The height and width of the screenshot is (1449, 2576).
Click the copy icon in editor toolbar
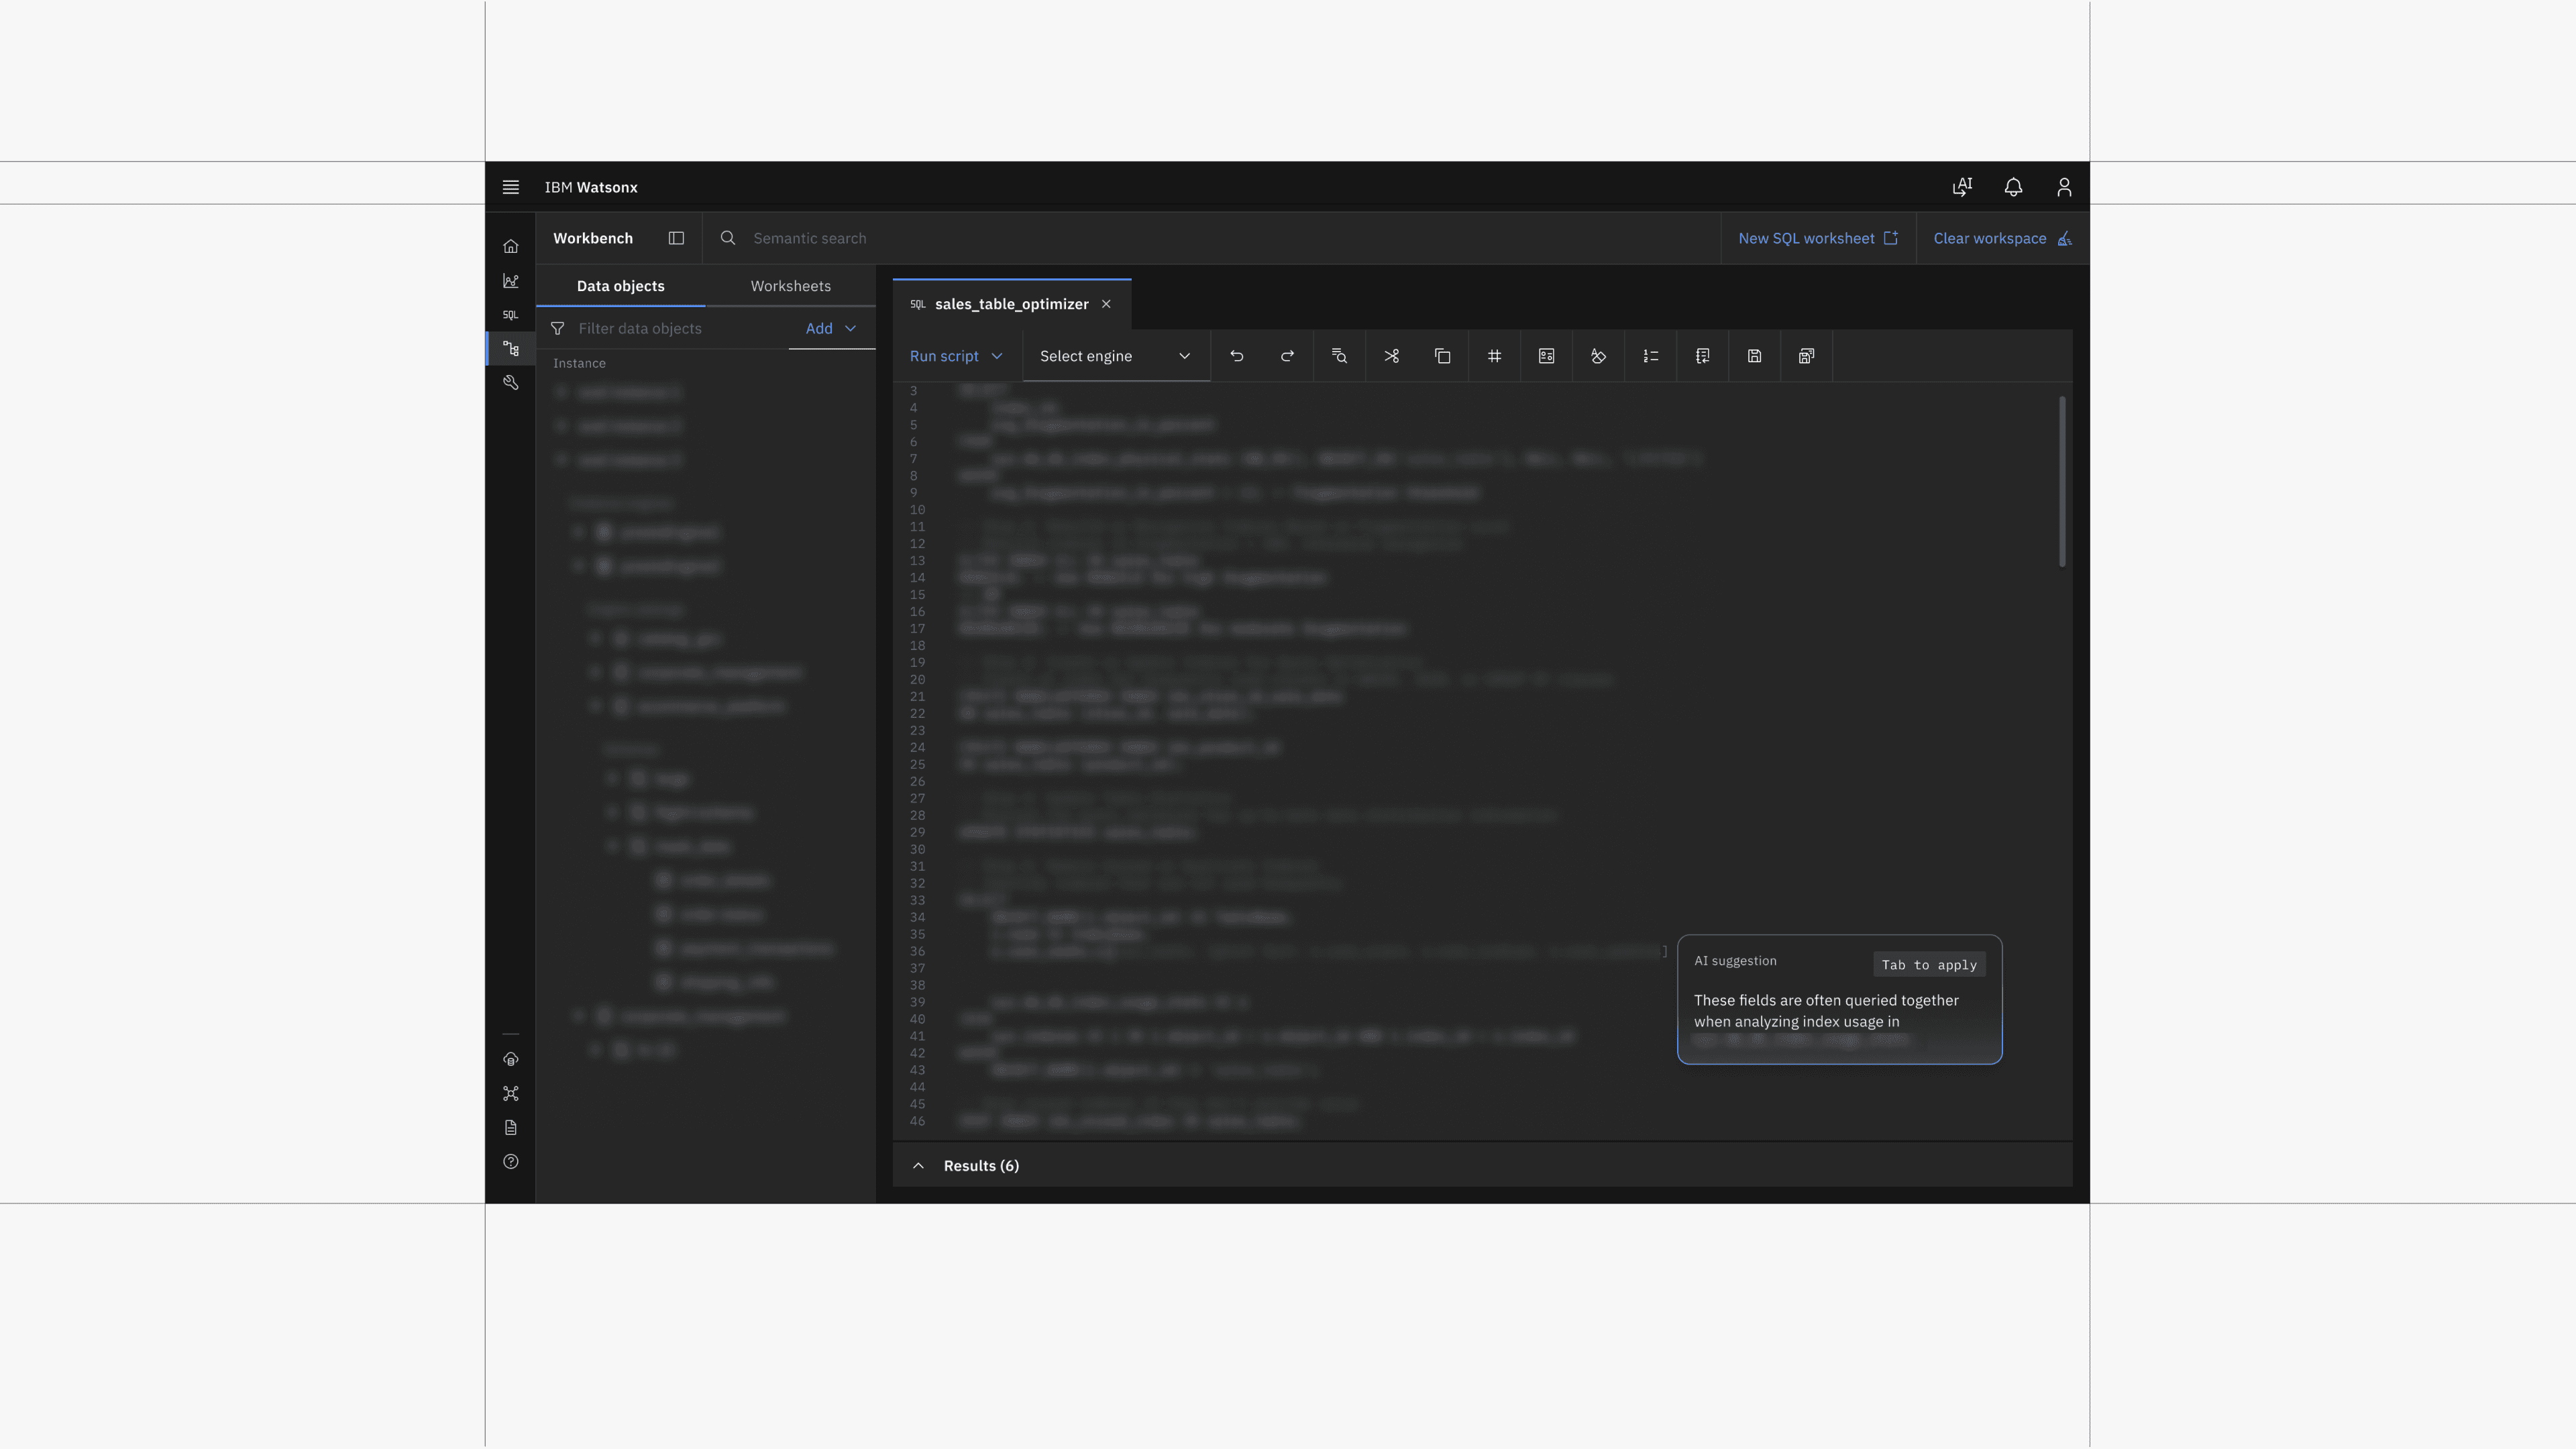click(1443, 356)
